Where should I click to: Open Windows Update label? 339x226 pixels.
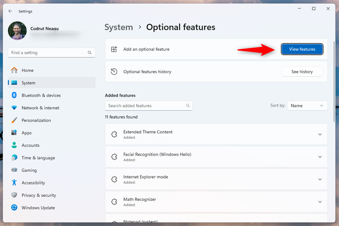coord(38,208)
